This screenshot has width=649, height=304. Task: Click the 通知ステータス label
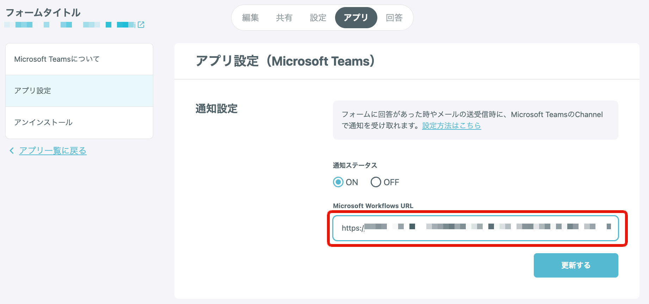pyautogui.click(x=355, y=165)
